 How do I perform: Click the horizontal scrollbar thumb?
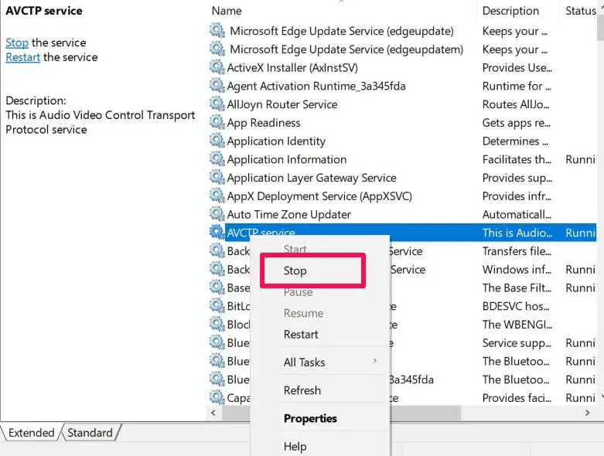click(341, 413)
